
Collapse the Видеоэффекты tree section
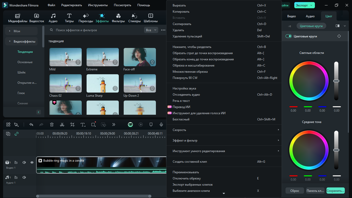(10, 41)
